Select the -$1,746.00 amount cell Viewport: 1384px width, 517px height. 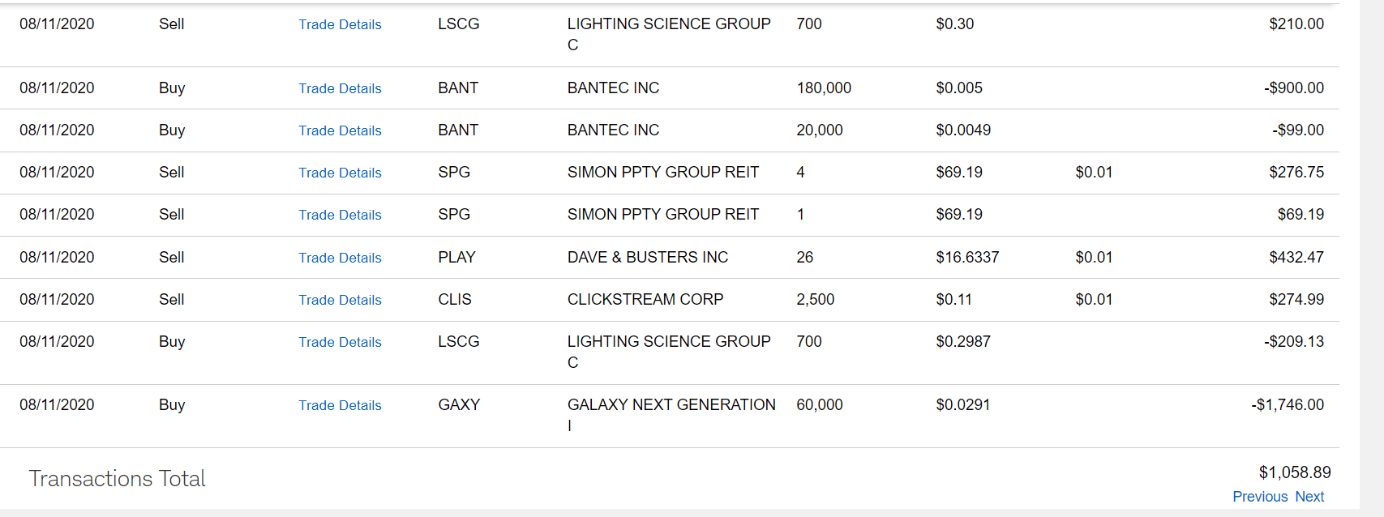click(x=1288, y=405)
